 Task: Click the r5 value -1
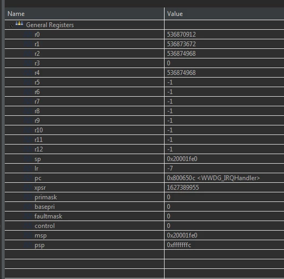coord(170,82)
